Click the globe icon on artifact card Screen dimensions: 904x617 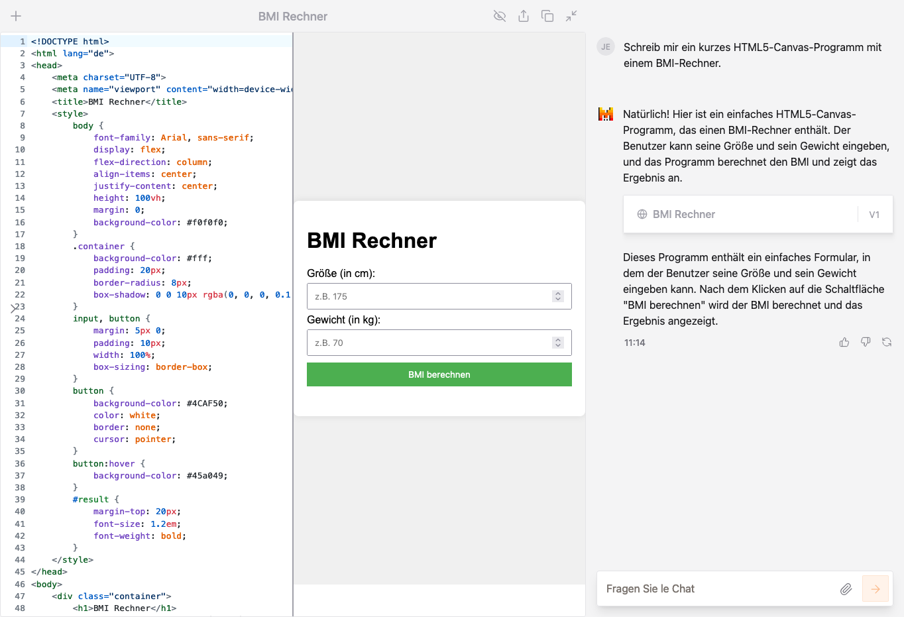(x=642, y=214)
